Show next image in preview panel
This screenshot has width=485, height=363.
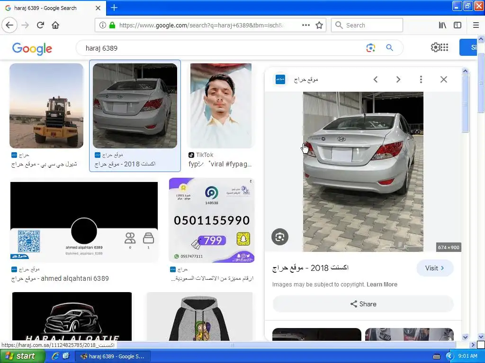(398, 79)
